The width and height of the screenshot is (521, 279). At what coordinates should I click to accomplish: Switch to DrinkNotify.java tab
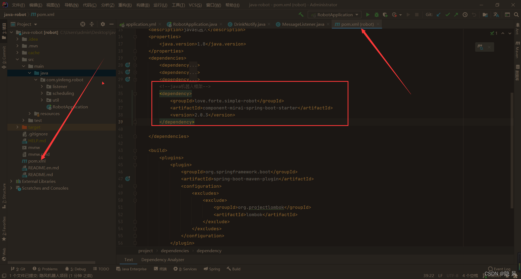click(249, 24)
